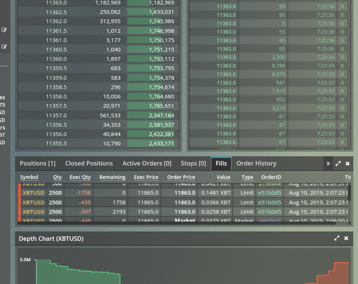This screenshot has width=358, height=284.
Task: View the Order History tab
Action: point(256,163)
